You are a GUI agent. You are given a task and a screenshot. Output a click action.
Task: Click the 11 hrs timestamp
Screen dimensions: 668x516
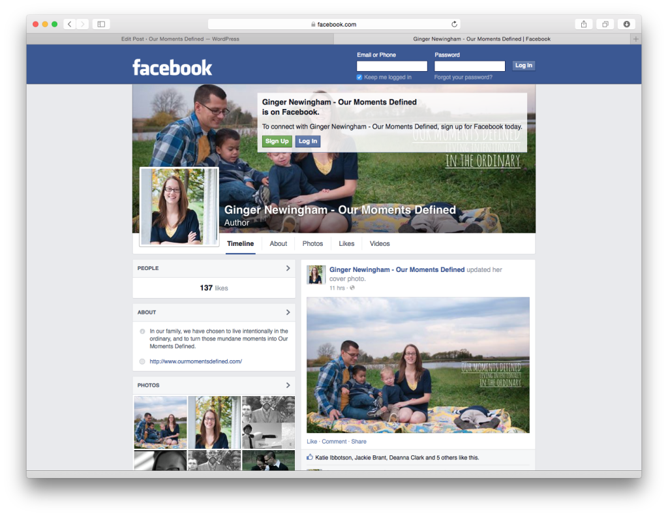(337, 288)
